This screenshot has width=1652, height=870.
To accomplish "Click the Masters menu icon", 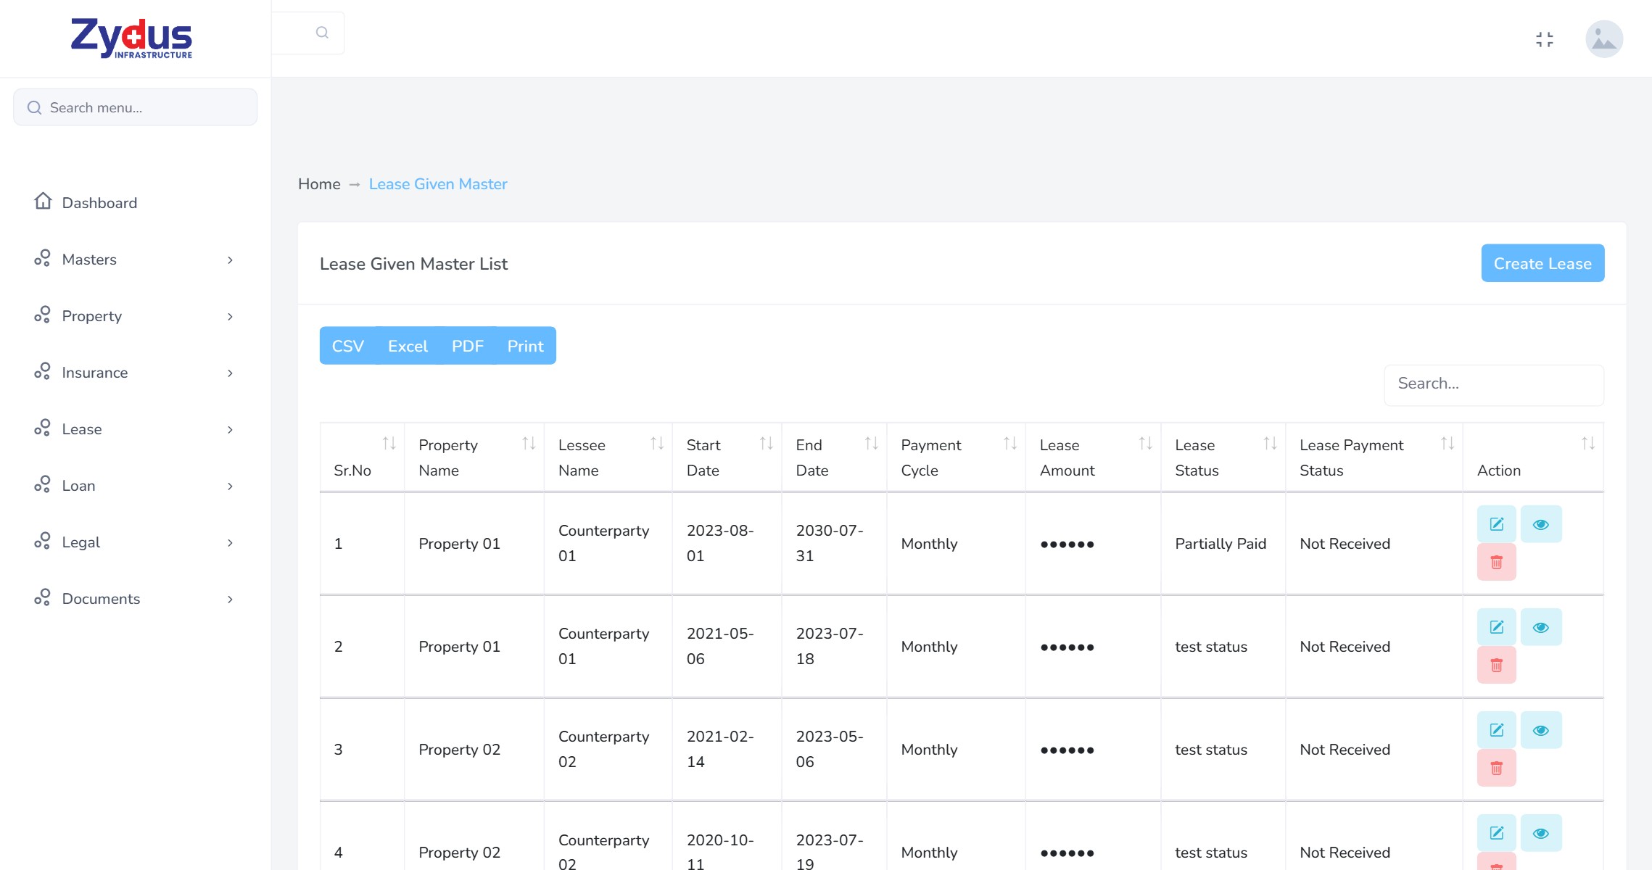I will tap(43, 258).
